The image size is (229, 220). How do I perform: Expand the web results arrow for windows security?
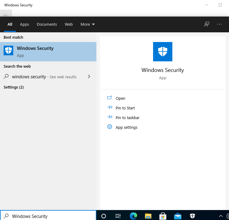(89, 77)
